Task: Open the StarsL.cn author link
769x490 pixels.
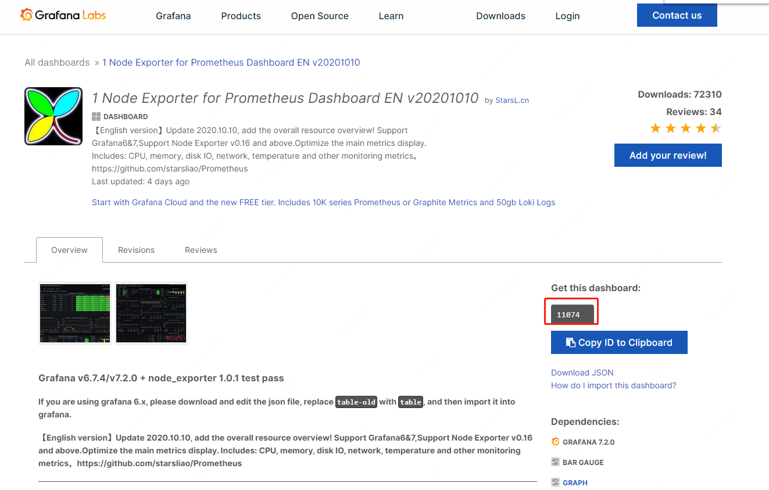Action: 512,100
